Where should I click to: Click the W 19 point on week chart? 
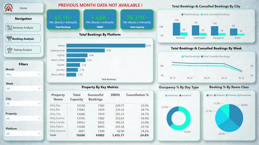[173, 63]
